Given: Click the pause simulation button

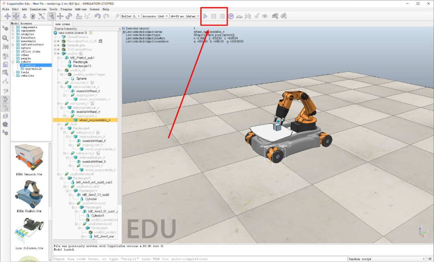Looking at the screenshot, I should [214, 16].
